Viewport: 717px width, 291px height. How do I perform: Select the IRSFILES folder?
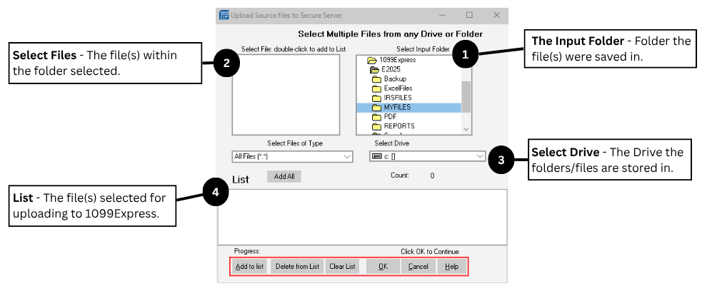[398, 98]
